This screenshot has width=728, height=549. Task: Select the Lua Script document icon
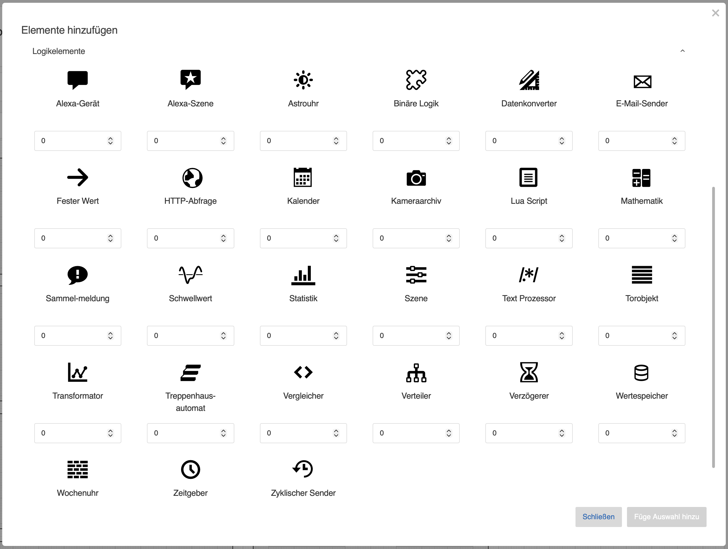point(528,178)
